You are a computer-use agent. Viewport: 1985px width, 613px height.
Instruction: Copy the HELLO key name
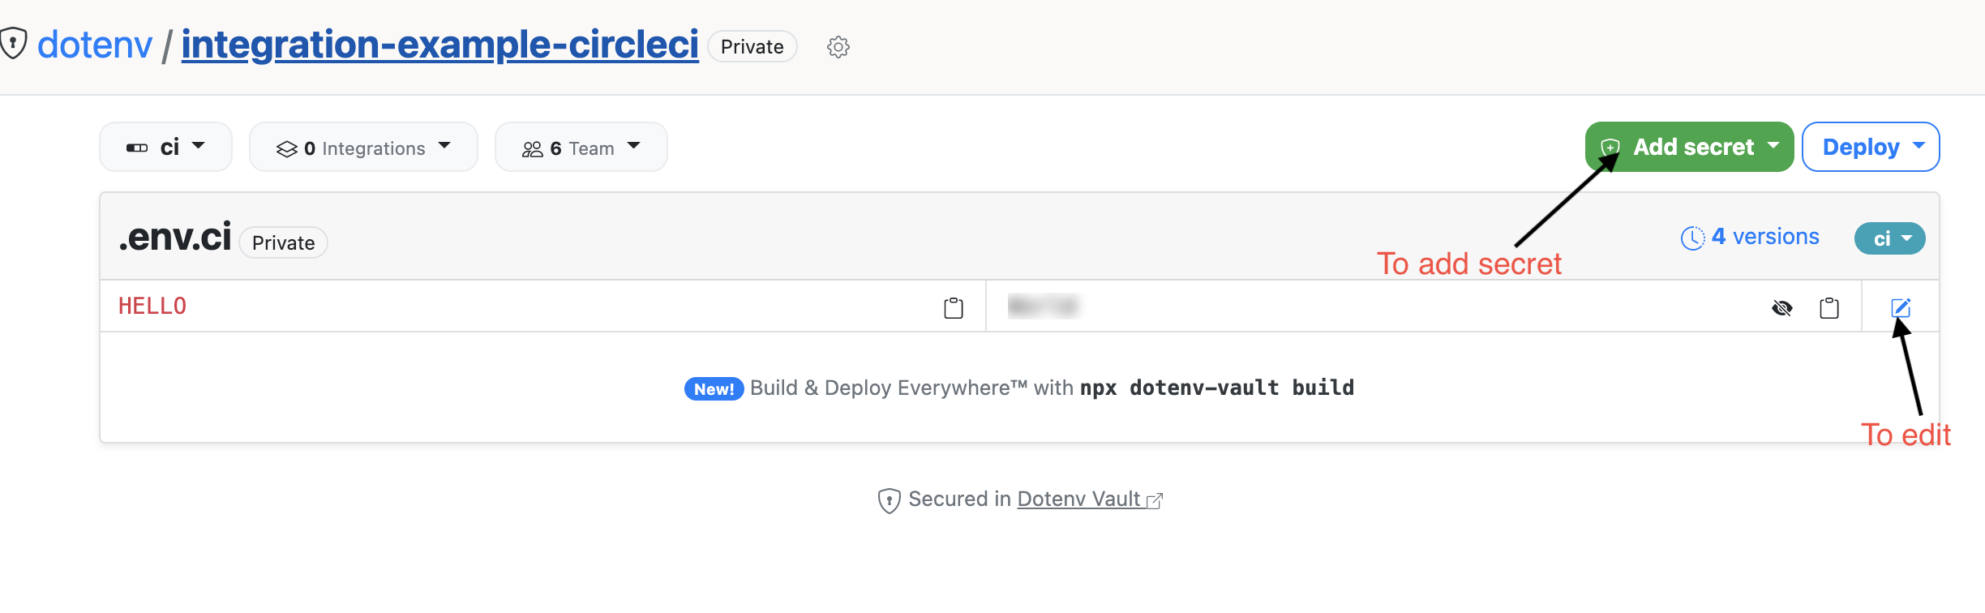coord(954,308)
